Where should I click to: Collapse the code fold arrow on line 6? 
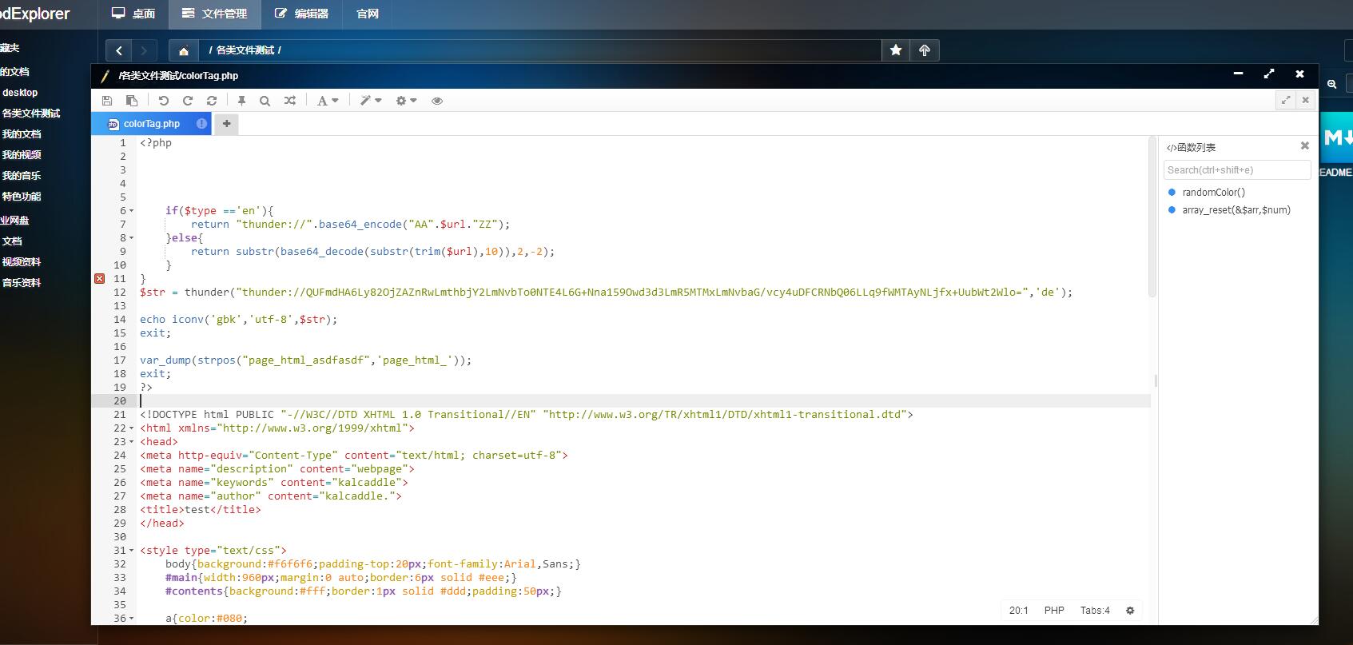pos(132,211)
